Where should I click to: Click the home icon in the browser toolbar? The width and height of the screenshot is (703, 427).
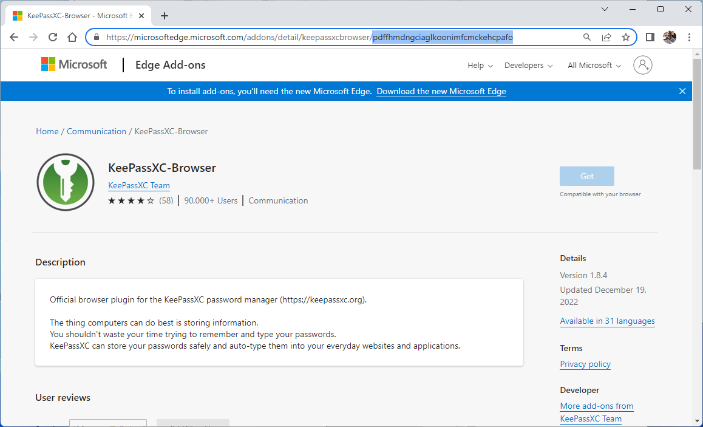point(72,37)
